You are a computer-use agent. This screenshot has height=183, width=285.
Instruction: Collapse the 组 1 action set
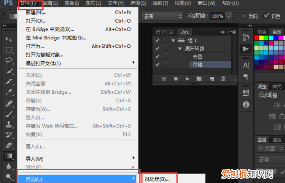(173, 40)
